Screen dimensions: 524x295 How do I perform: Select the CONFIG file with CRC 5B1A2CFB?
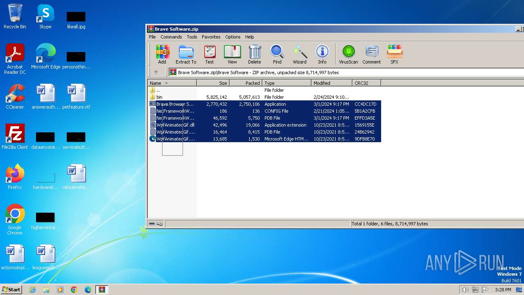point(264,111)
